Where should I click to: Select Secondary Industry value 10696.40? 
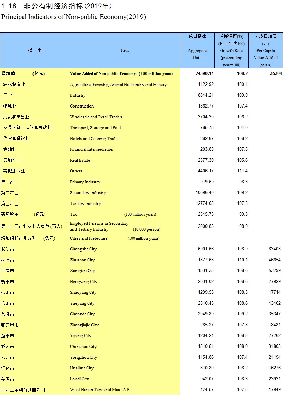pyautogui.click(x=204, y=193)
